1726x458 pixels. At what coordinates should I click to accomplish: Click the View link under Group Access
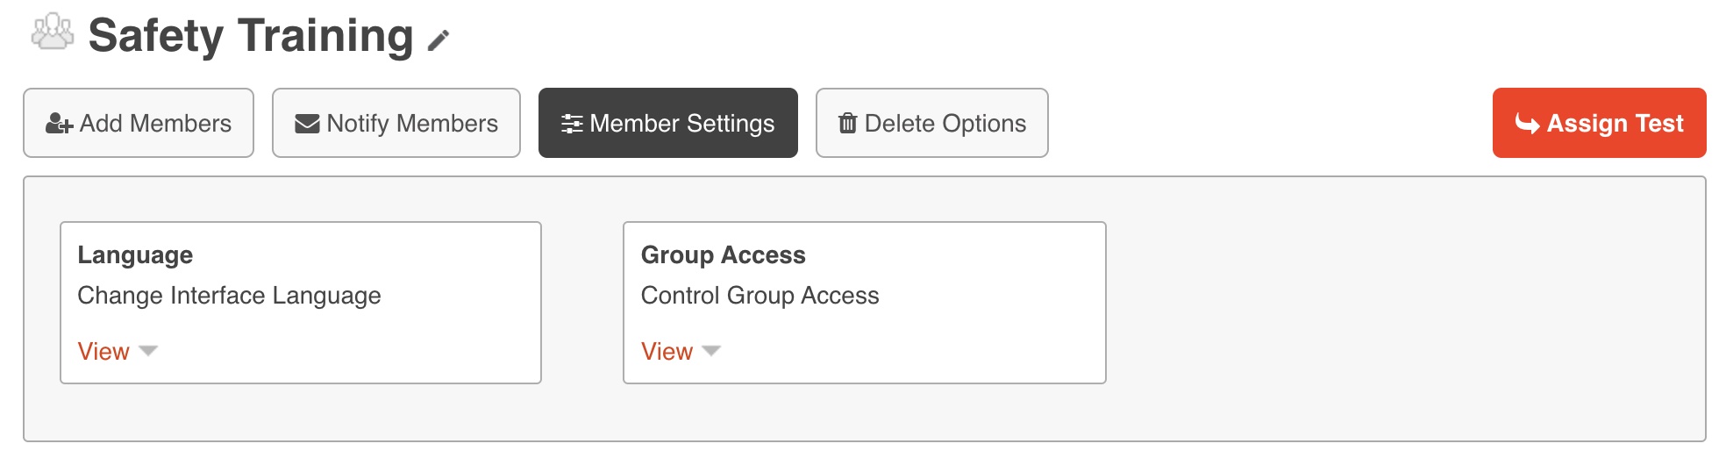coord(667,351)
